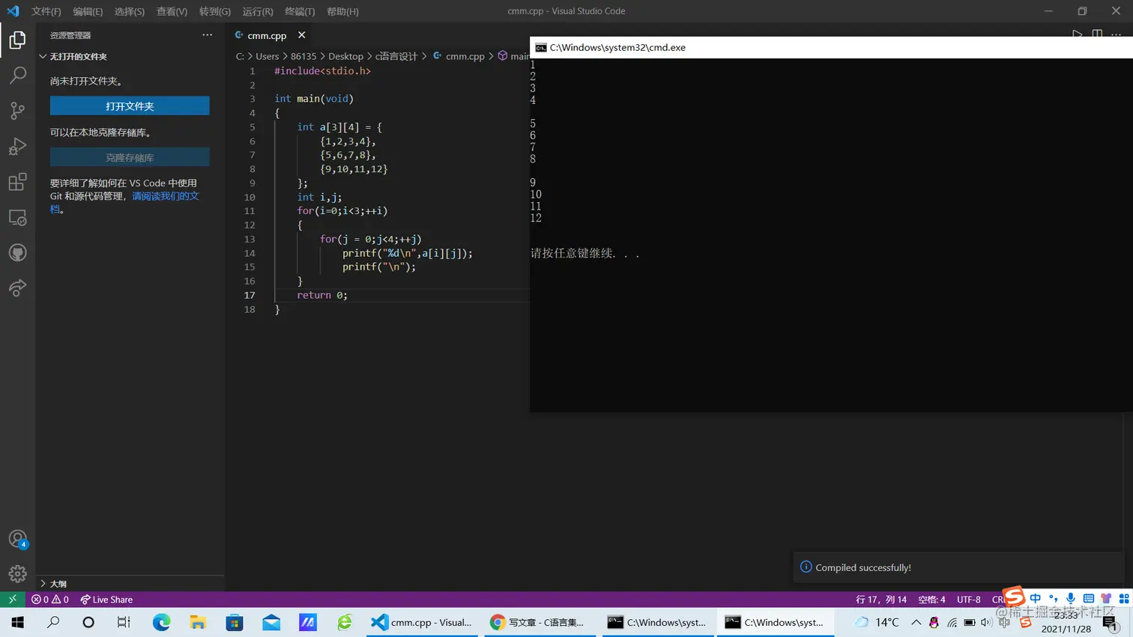Go to line via 行 17, 列 14

(x=881, y=600)
